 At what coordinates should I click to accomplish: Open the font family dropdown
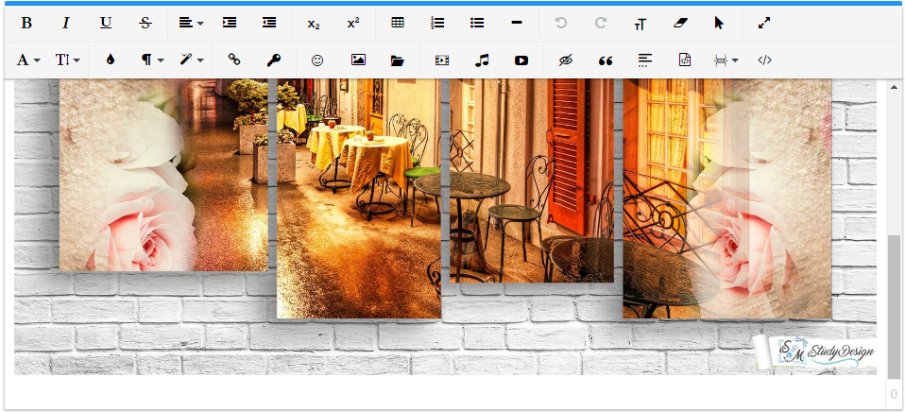pos(28,60)
